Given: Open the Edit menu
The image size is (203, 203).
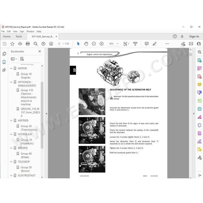Looking at the screenshot, I should click(9, 31).
